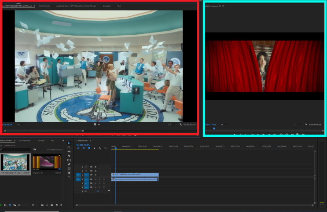
Task: Select the Razor tool
Action: (69, 156)
